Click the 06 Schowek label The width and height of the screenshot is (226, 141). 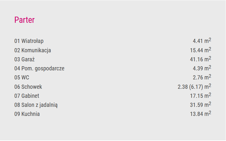click(28, 87)
